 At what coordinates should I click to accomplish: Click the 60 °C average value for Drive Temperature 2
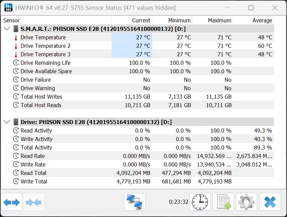tap(265, 46)
